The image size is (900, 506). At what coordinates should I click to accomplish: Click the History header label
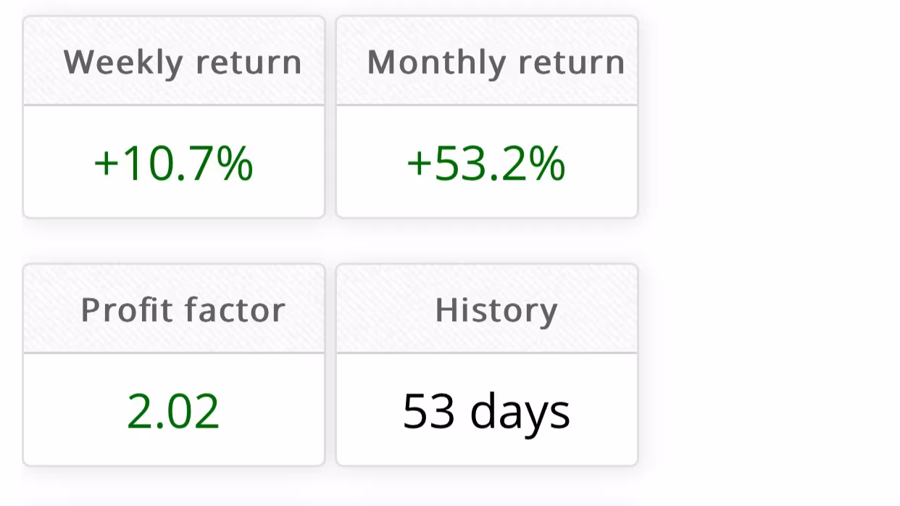[496, 310]
